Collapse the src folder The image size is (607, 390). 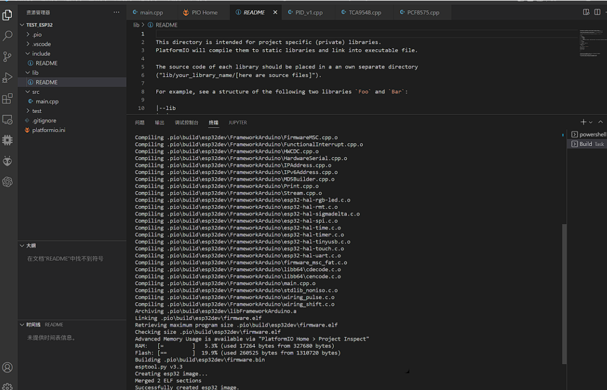click(x=35, y=92)
